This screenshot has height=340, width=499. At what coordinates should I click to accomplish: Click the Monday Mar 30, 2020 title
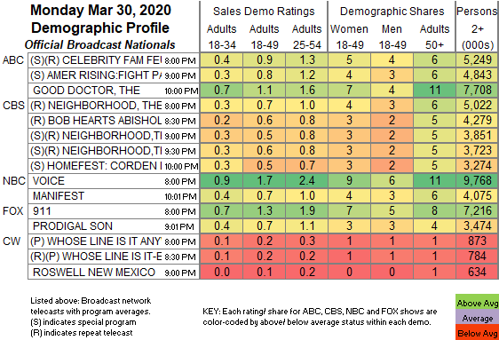pyautogui.click(x=100, y=11)
